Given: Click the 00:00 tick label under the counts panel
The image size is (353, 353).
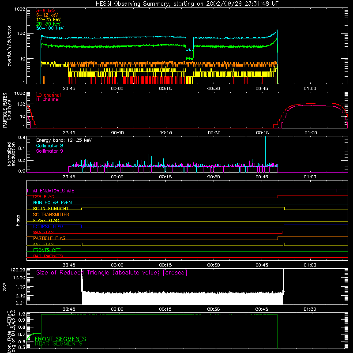Looking at the screenshot, I should pyautogui.click(x=117, y=89).
